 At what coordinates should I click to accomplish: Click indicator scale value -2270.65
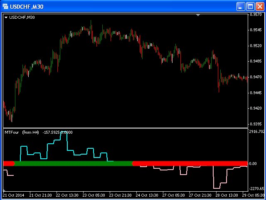(257, 189)
